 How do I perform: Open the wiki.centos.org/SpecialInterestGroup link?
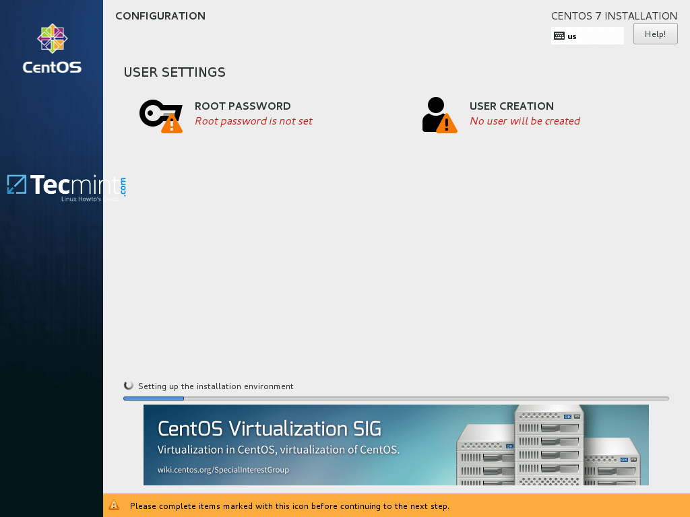point(224,470)
